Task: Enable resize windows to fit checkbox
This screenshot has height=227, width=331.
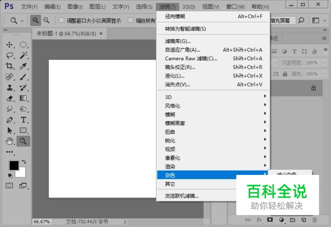Action: coord(61,20)
